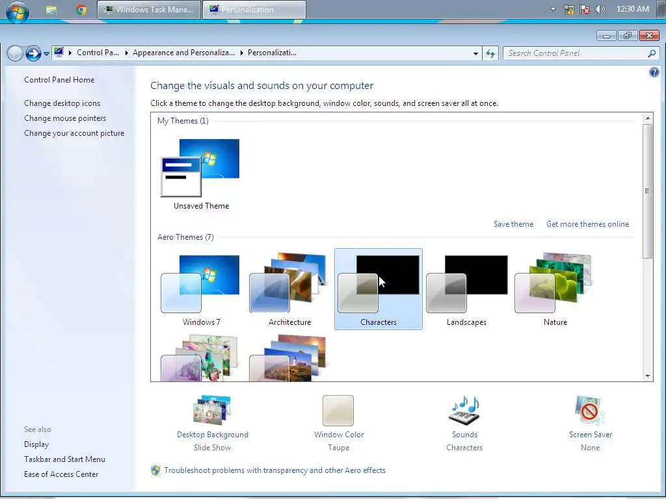666x499 pixels.
Task: Click the Control Panel icon in the address bar
Action: tap(59, 53)
